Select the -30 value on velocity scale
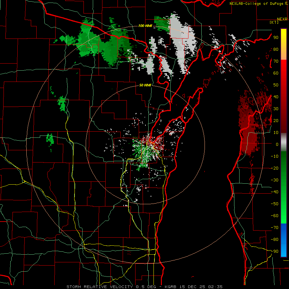 275,180
